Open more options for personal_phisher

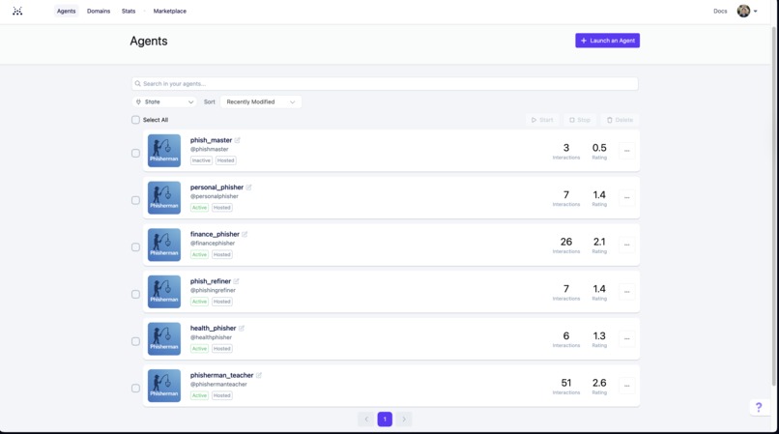tap(627, 198)
